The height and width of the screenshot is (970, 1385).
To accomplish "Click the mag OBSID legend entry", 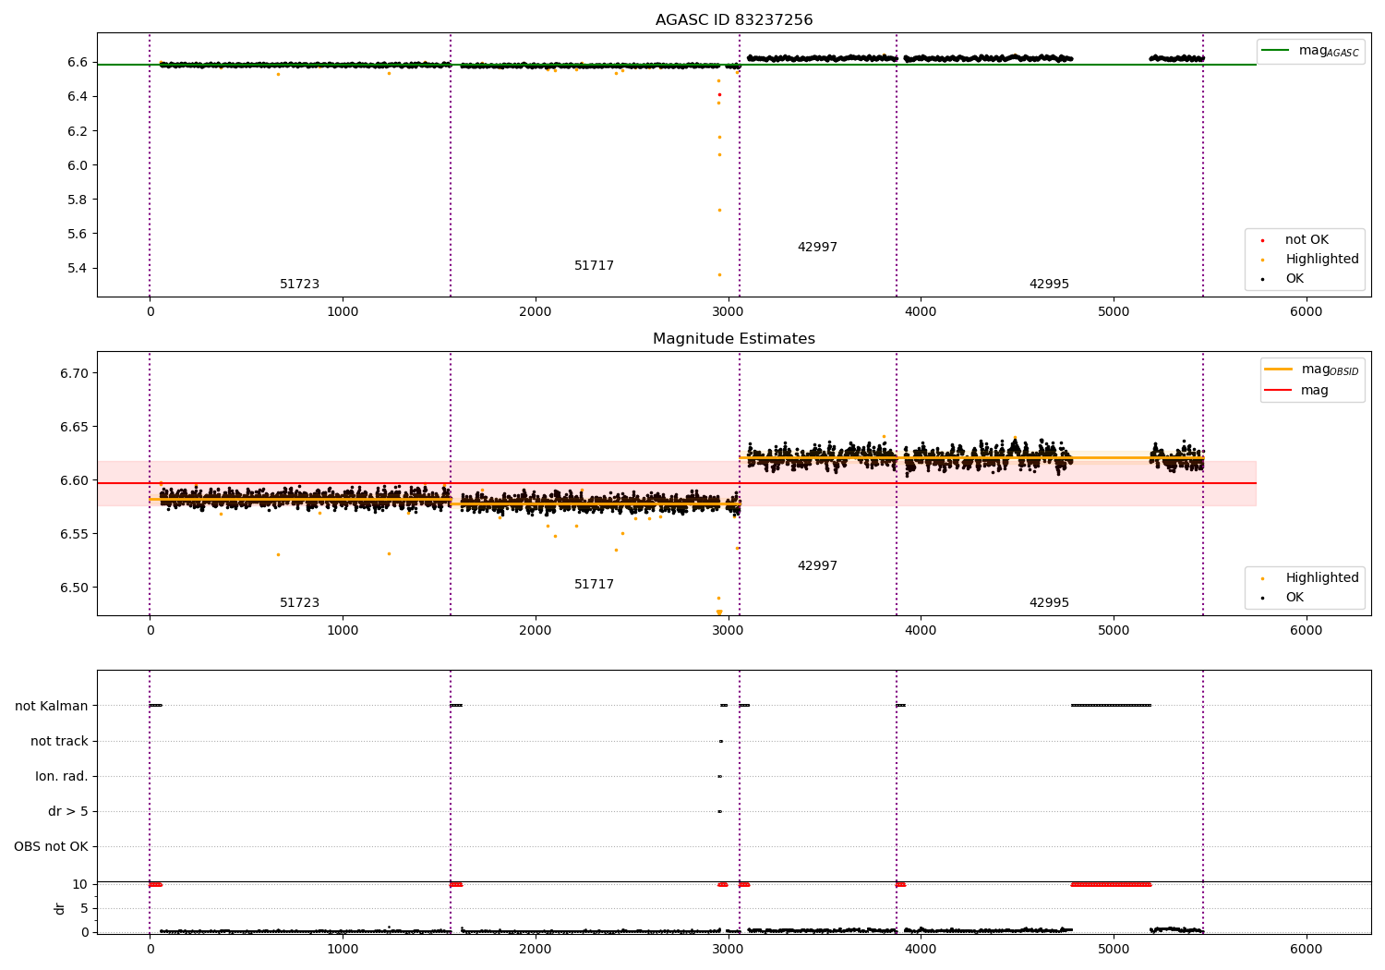I will tap(1311, 370).
